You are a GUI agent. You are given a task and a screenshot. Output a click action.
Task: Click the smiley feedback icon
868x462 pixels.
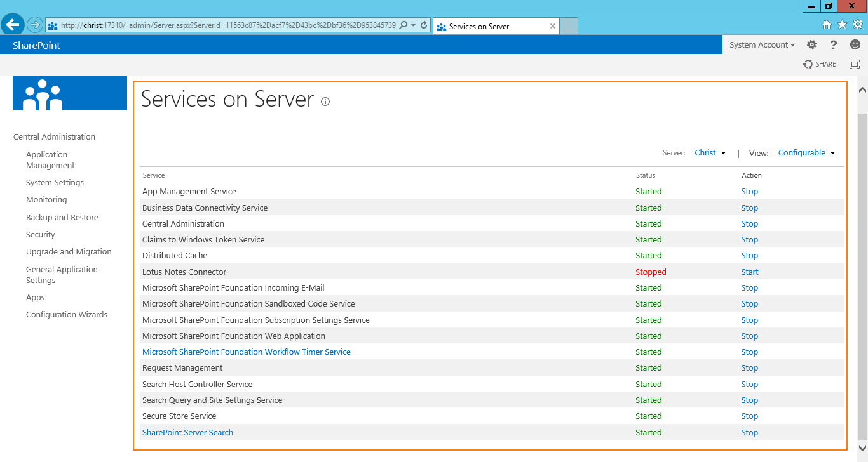pyautogui.click(x=855, y=44)
